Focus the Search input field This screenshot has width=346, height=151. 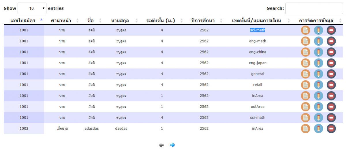coord(314,9)
